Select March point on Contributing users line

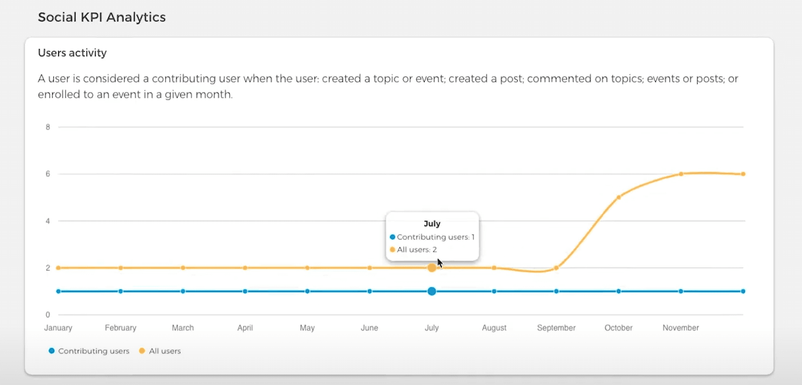tap(183, 291)
